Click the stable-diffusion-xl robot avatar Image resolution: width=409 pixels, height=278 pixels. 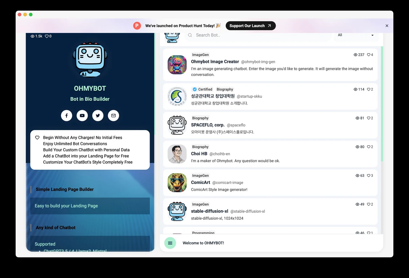tap(177, 212)
